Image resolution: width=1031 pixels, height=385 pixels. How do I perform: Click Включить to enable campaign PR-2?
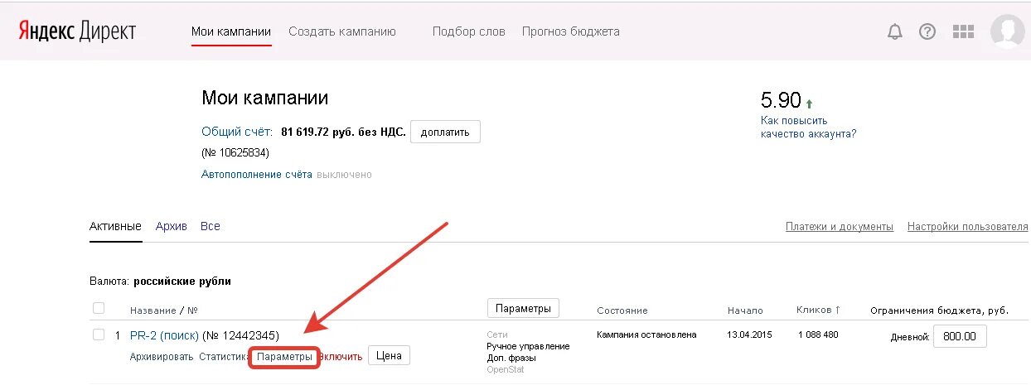[341, 357]
